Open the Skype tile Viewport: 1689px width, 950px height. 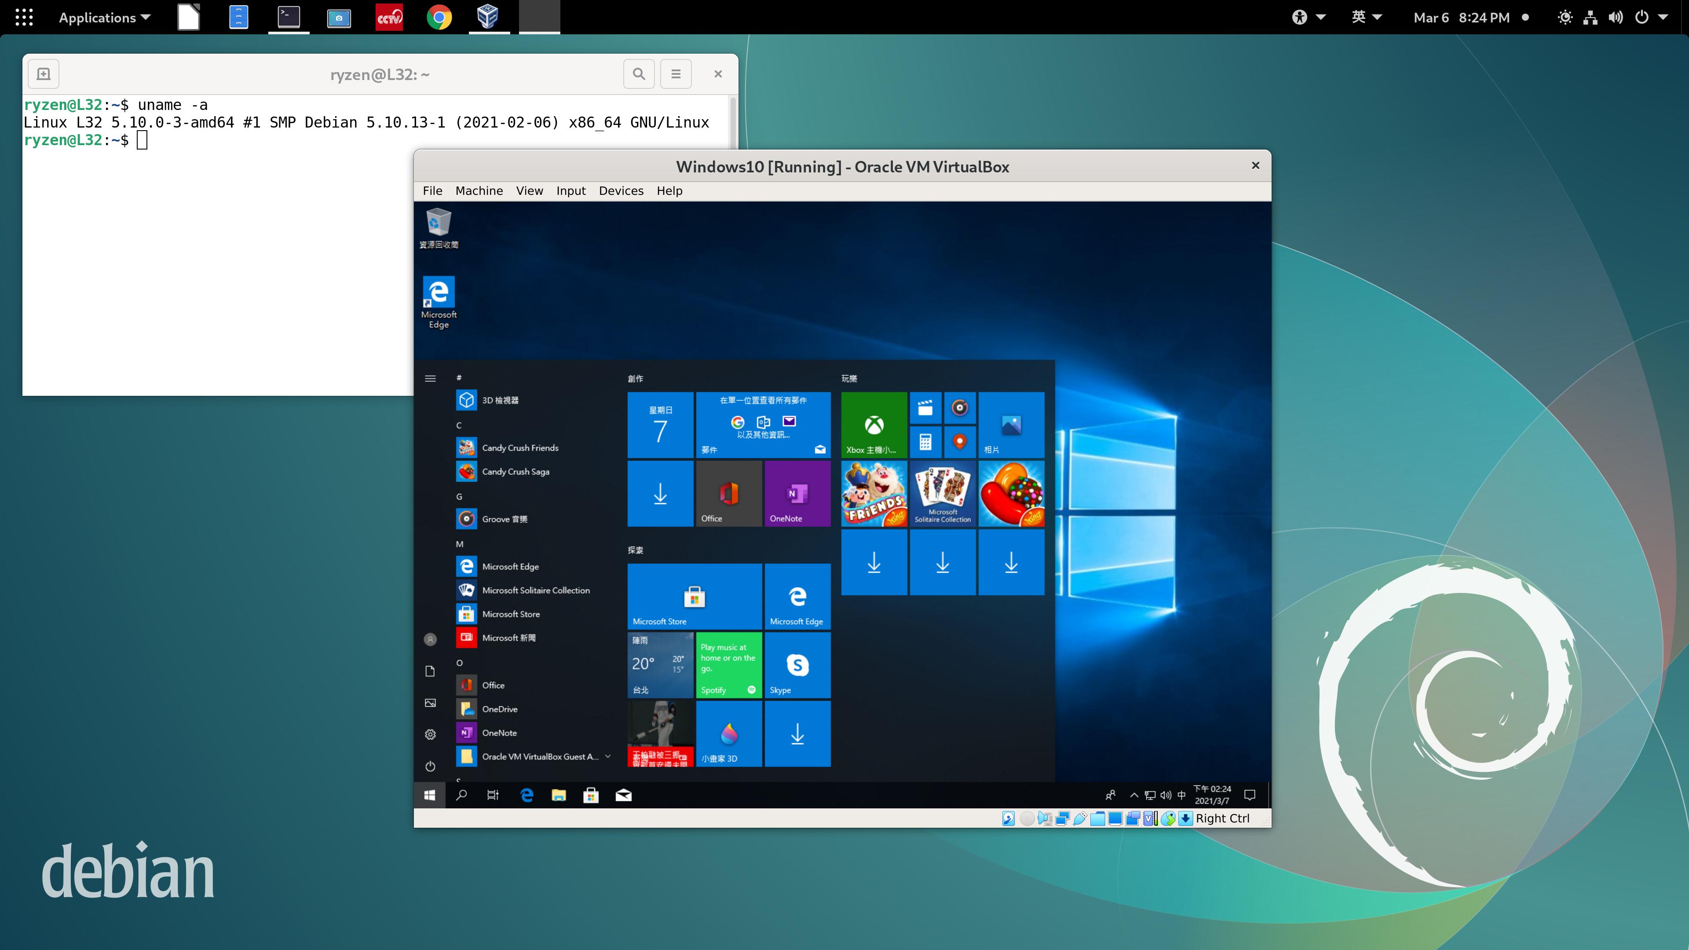pyautogui.click(x=797, y=665)
